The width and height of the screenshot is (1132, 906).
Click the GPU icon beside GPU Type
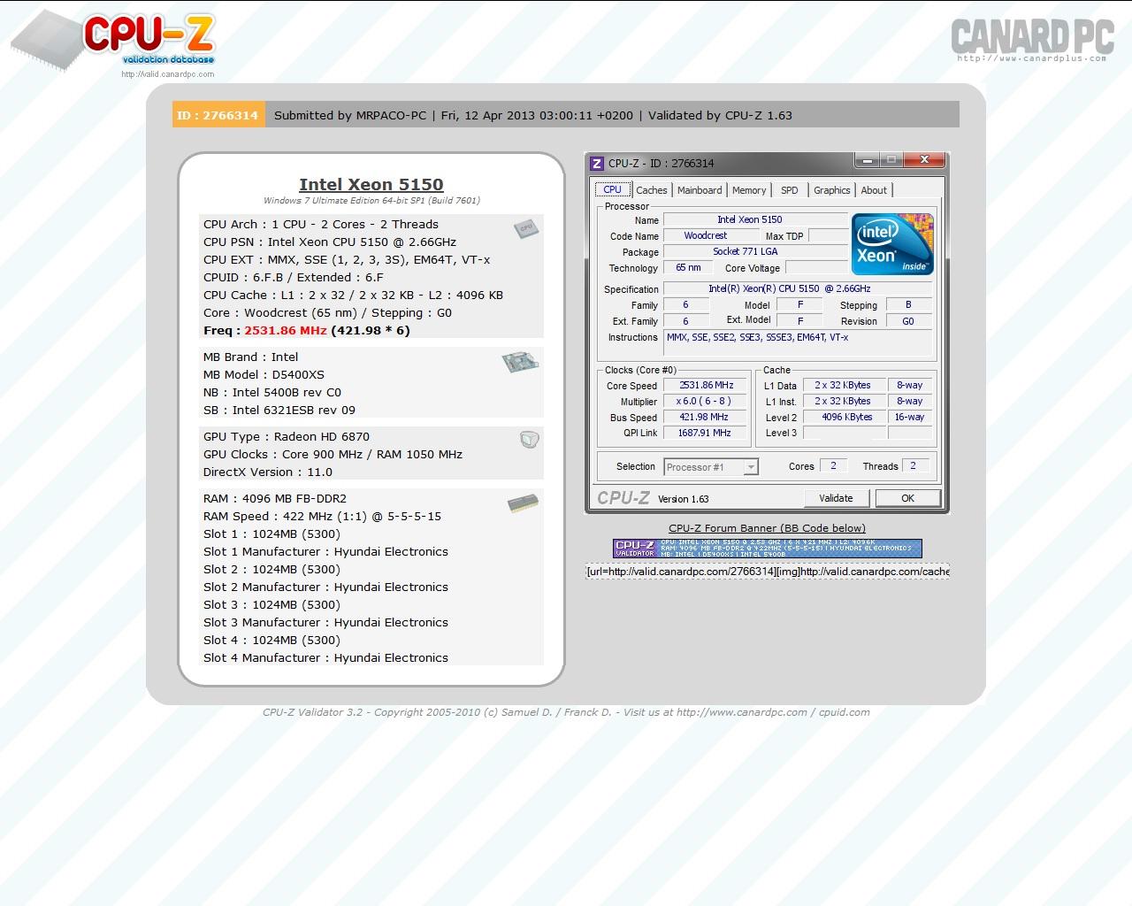(530, 440)
